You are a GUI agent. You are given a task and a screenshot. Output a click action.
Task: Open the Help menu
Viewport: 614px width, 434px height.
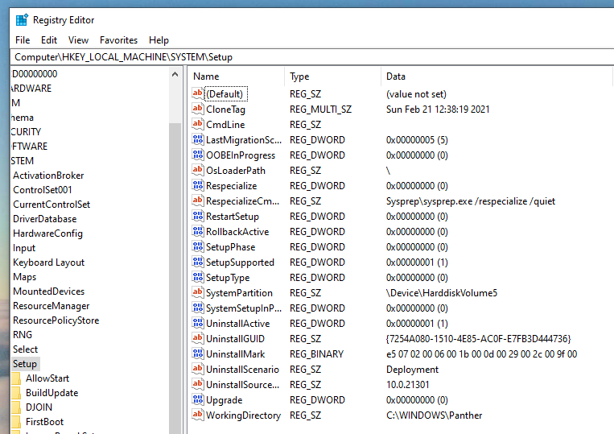point(159,40)
